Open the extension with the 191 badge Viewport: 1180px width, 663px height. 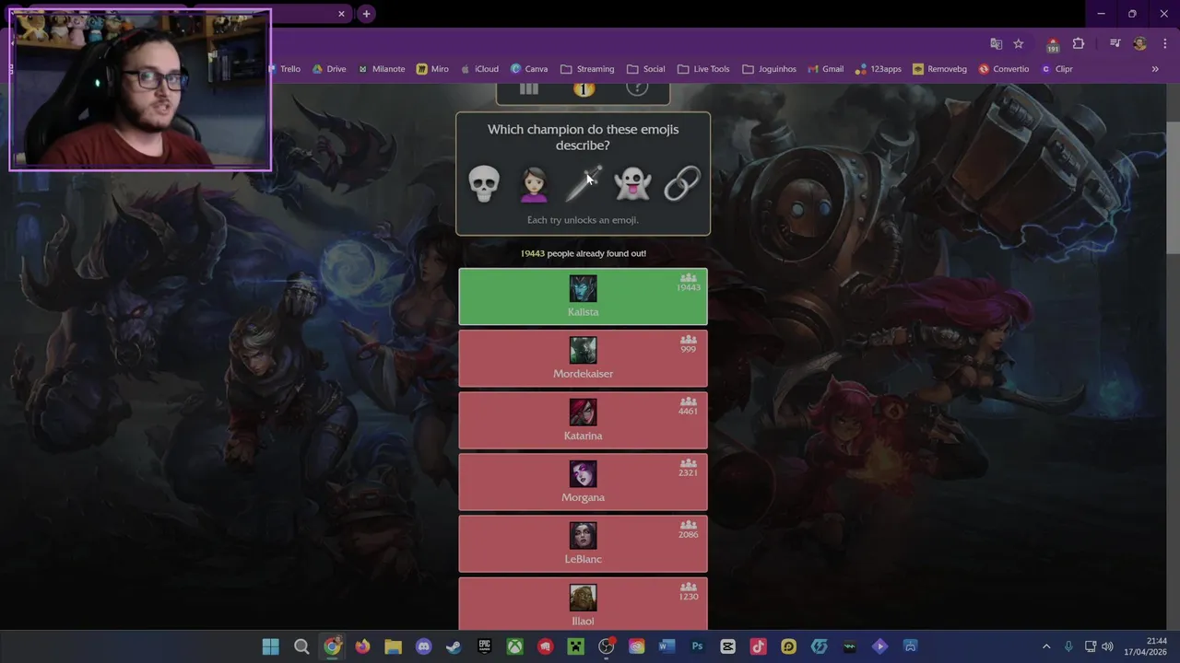click(1053, 44)
